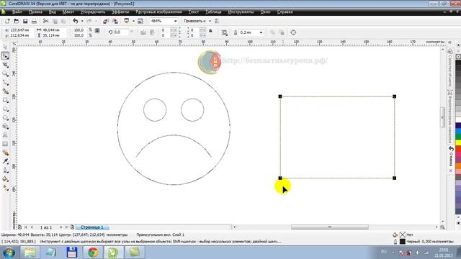Open the Edit (Правка) menu

click(x=35, y=12)
